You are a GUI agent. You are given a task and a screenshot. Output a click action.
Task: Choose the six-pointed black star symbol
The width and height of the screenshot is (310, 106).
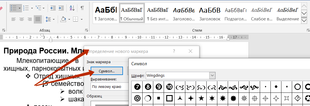[x=212, y=98]
